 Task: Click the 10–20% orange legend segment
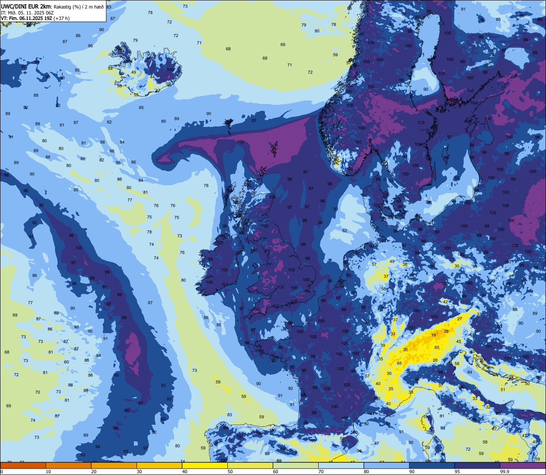click(68, 465)
